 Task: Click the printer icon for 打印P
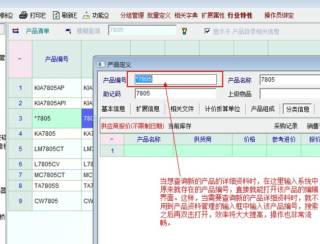pyautogui.click(x=23, y=15)
